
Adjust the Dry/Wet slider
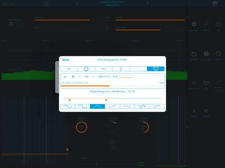151,20
